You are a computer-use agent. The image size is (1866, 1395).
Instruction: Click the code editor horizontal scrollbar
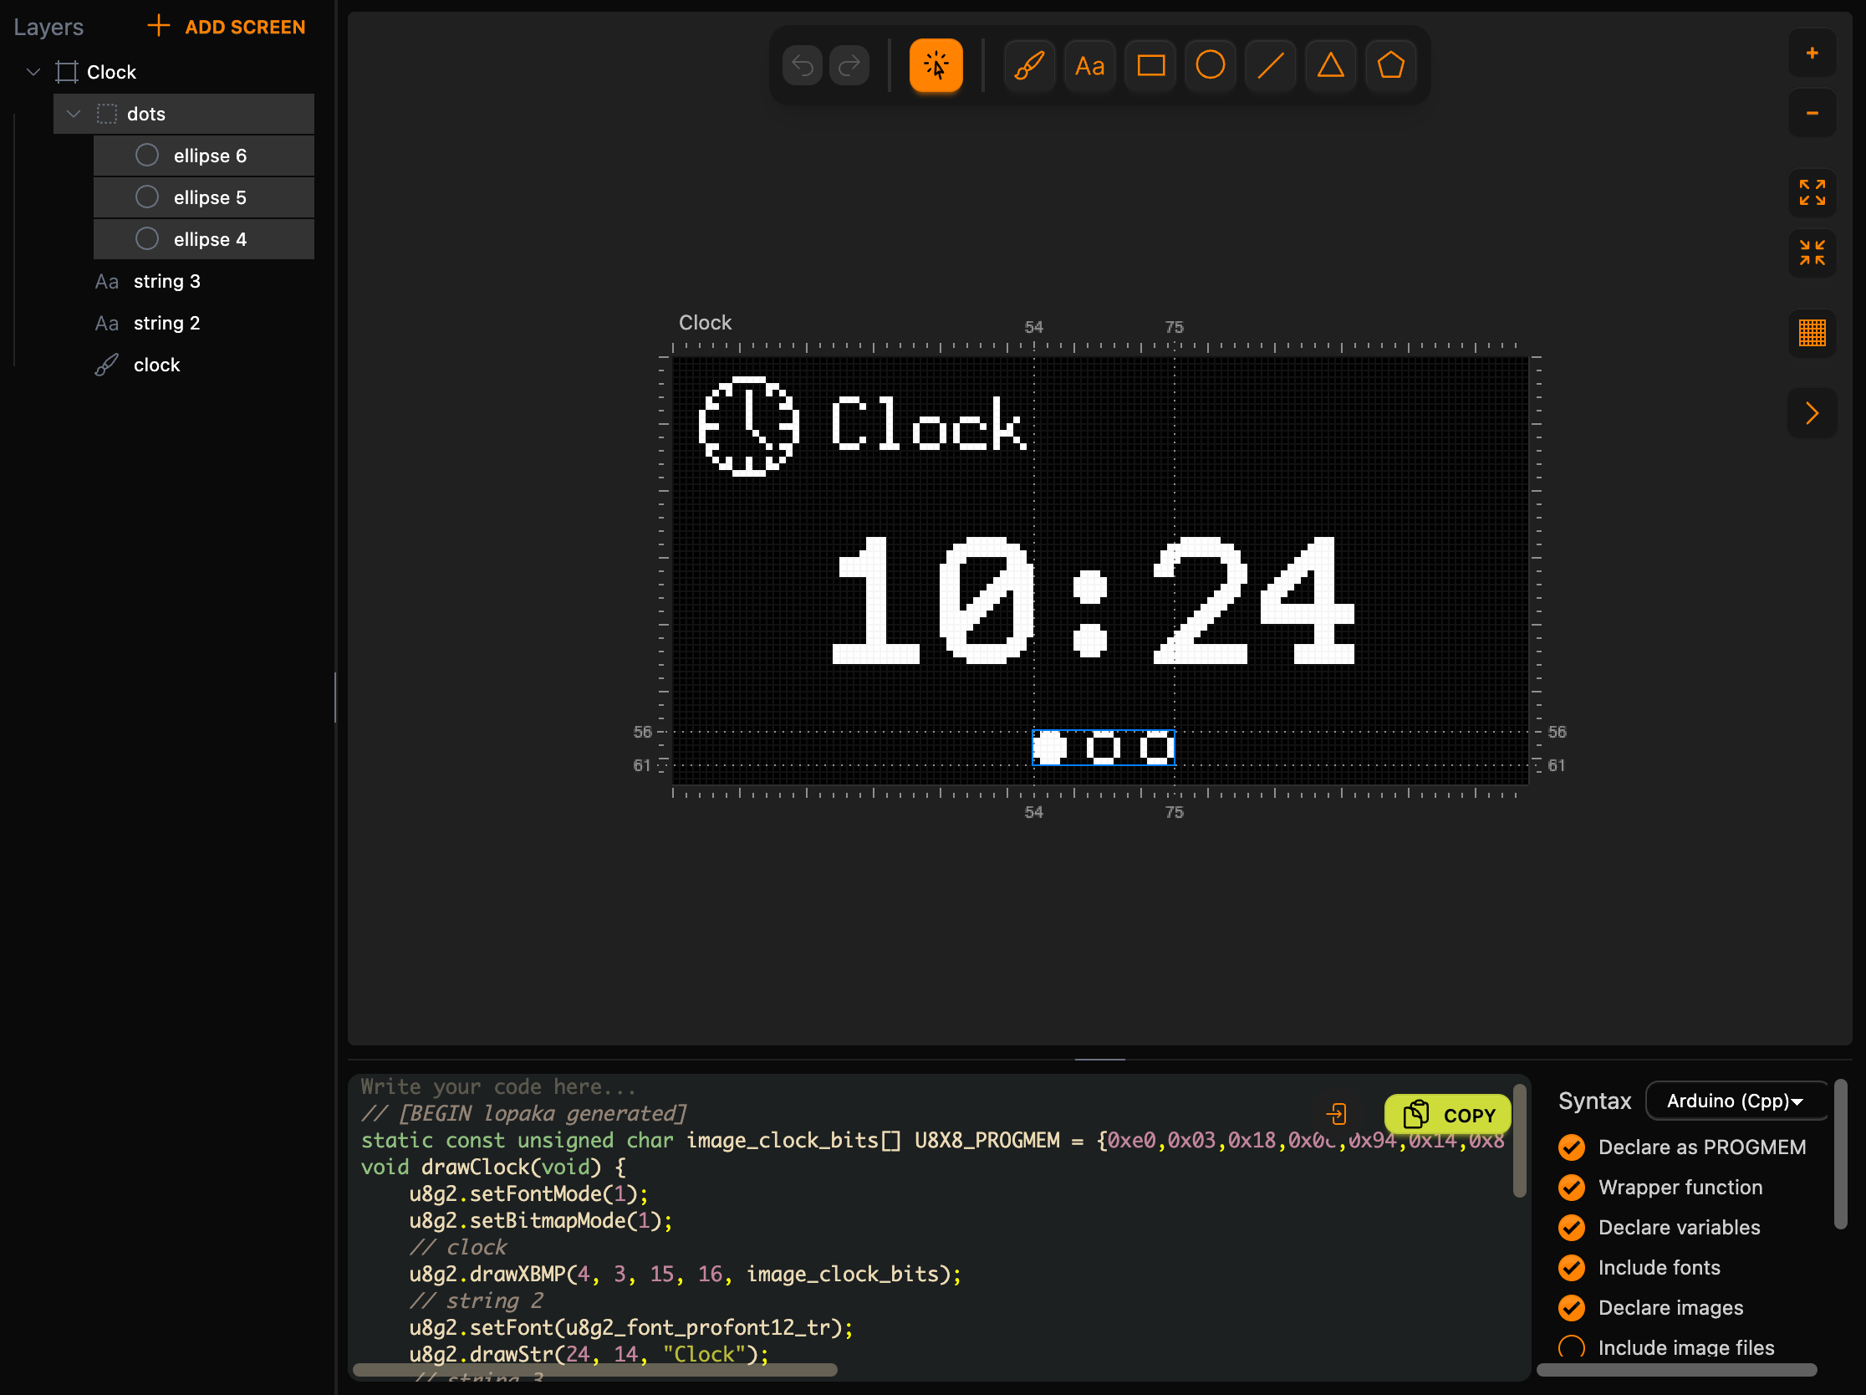coord(594,1369)
